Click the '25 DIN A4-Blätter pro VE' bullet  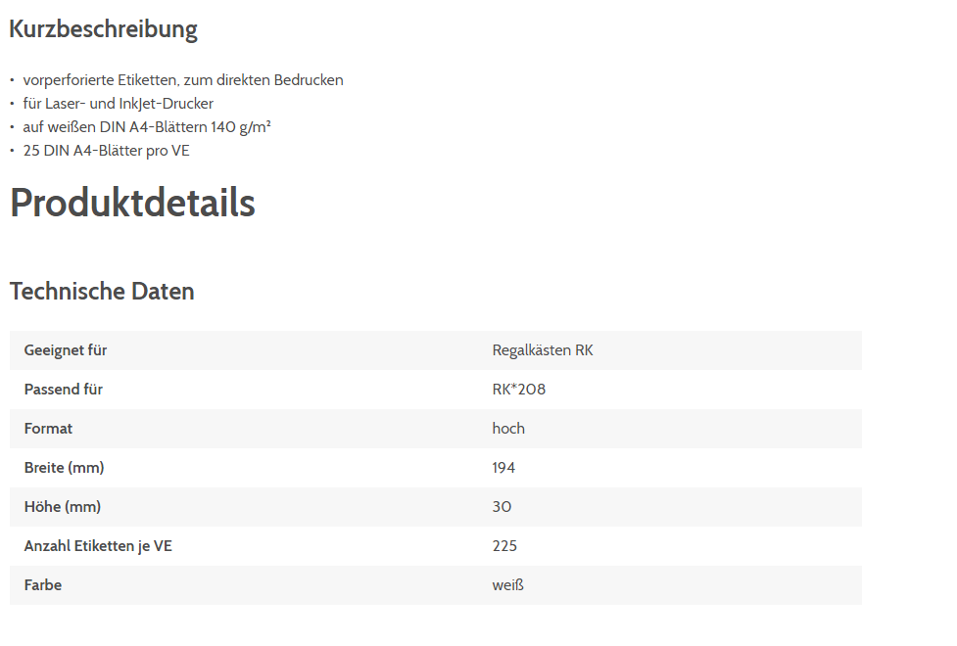(106, 151)
